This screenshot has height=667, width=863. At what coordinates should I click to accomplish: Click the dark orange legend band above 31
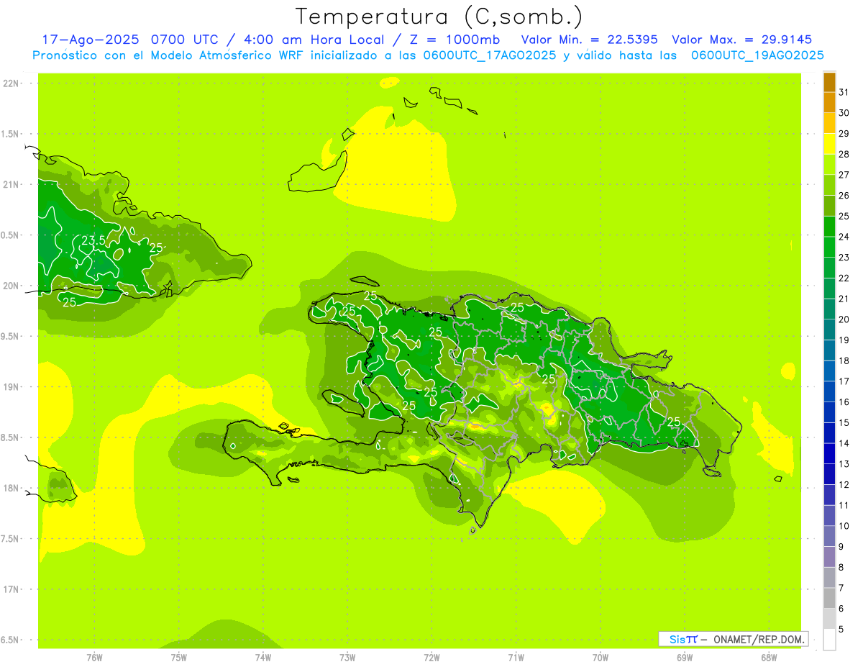[829, 82]
